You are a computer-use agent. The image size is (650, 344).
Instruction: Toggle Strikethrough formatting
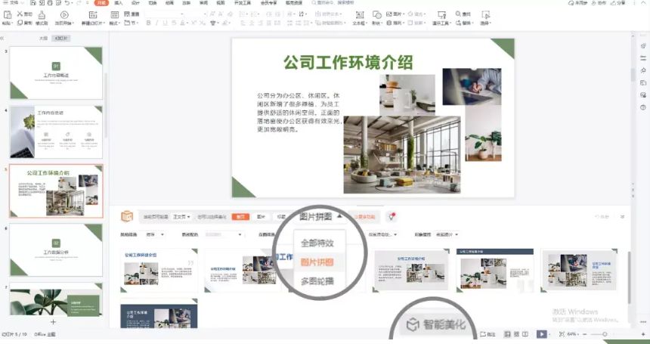tap(174, 23)
